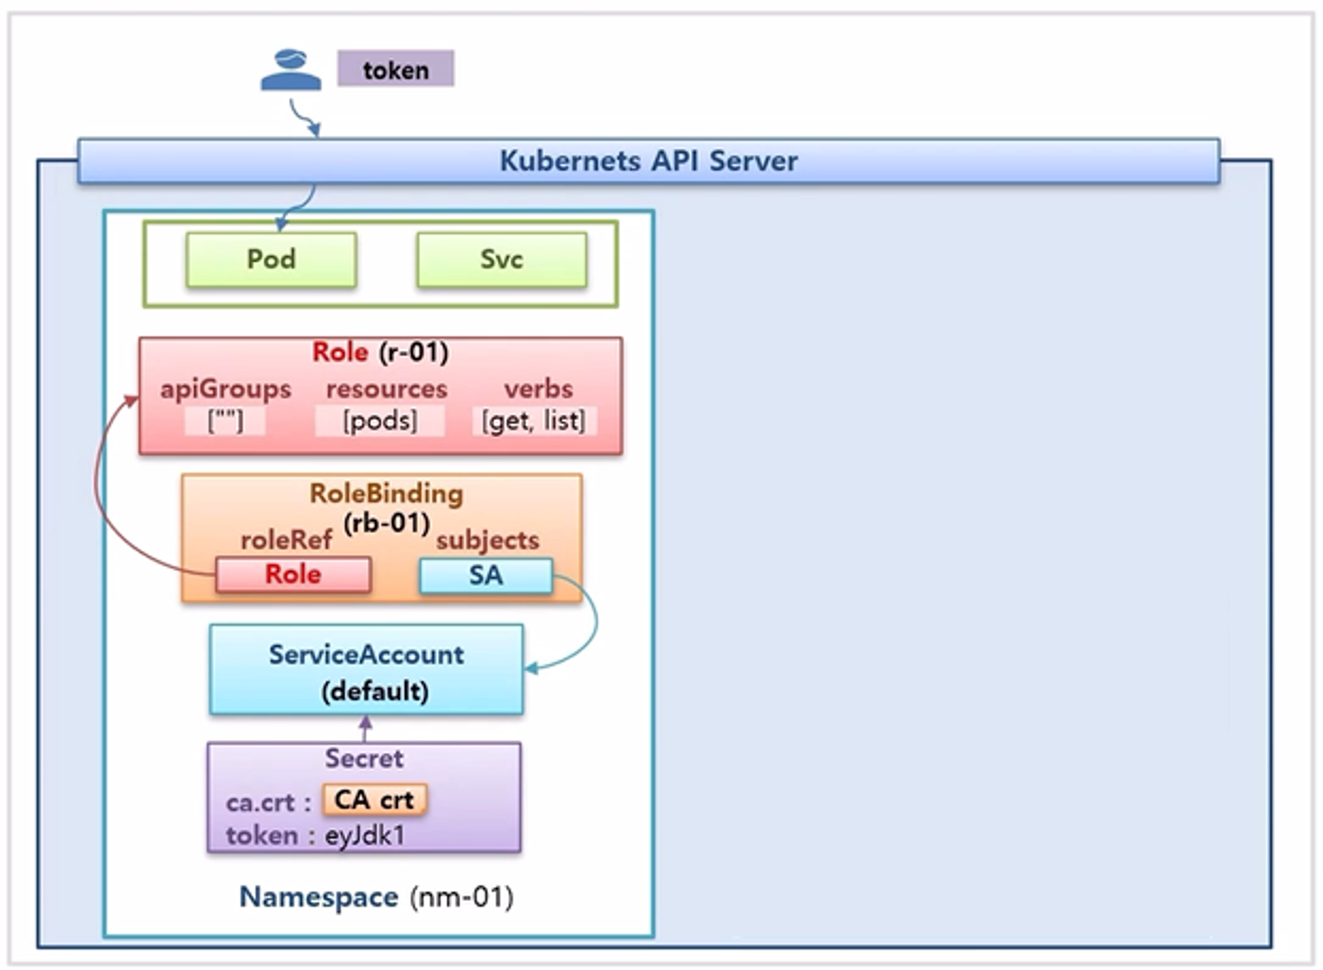
Task: Select the purple token label
Action: [x=396, y=68]
